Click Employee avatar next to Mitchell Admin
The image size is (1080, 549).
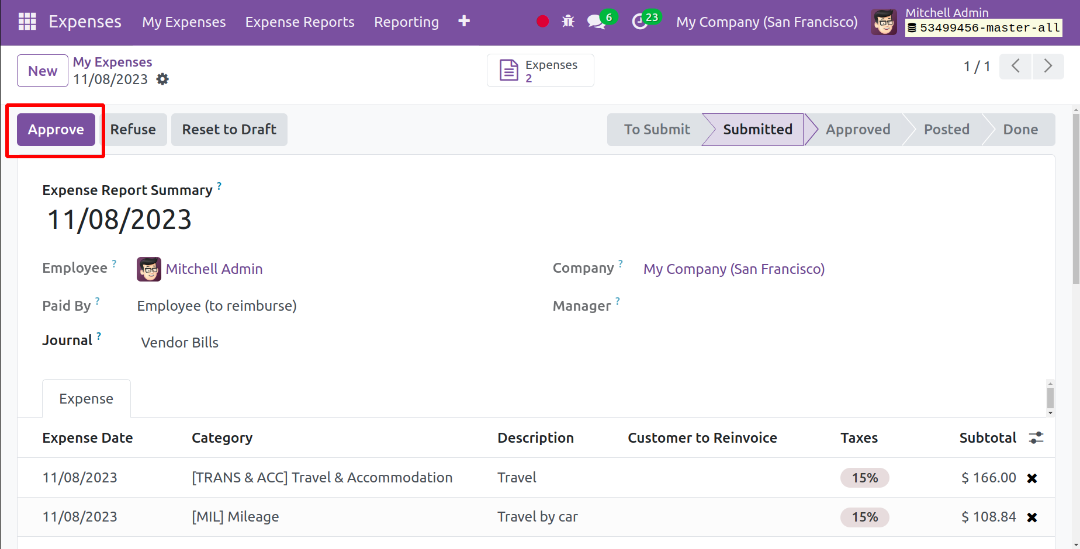[x=149, y=269]
